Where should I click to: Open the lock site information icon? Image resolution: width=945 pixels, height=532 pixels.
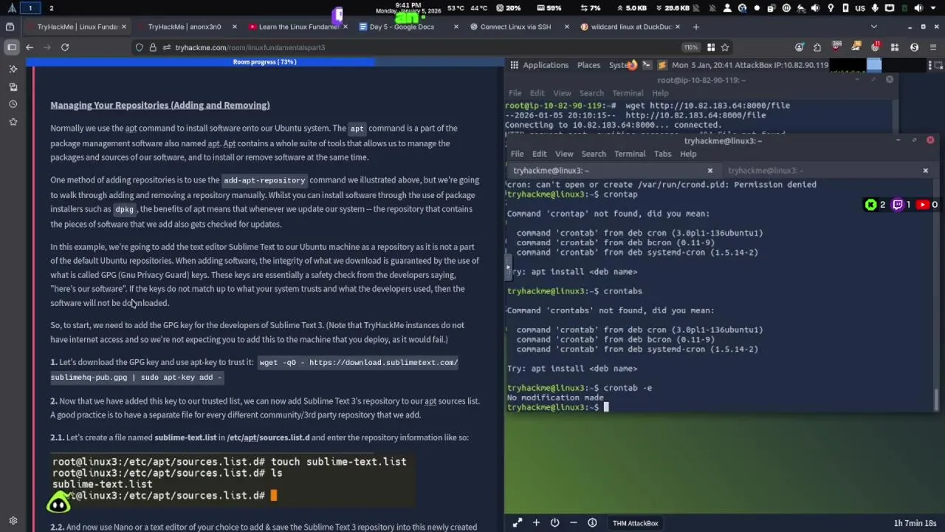point(153,47)
